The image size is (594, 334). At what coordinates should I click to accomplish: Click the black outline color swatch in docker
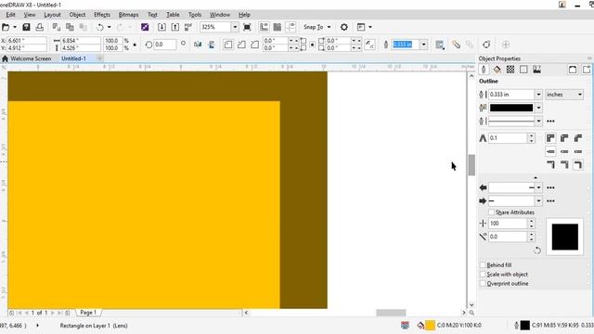coord(511,108)
